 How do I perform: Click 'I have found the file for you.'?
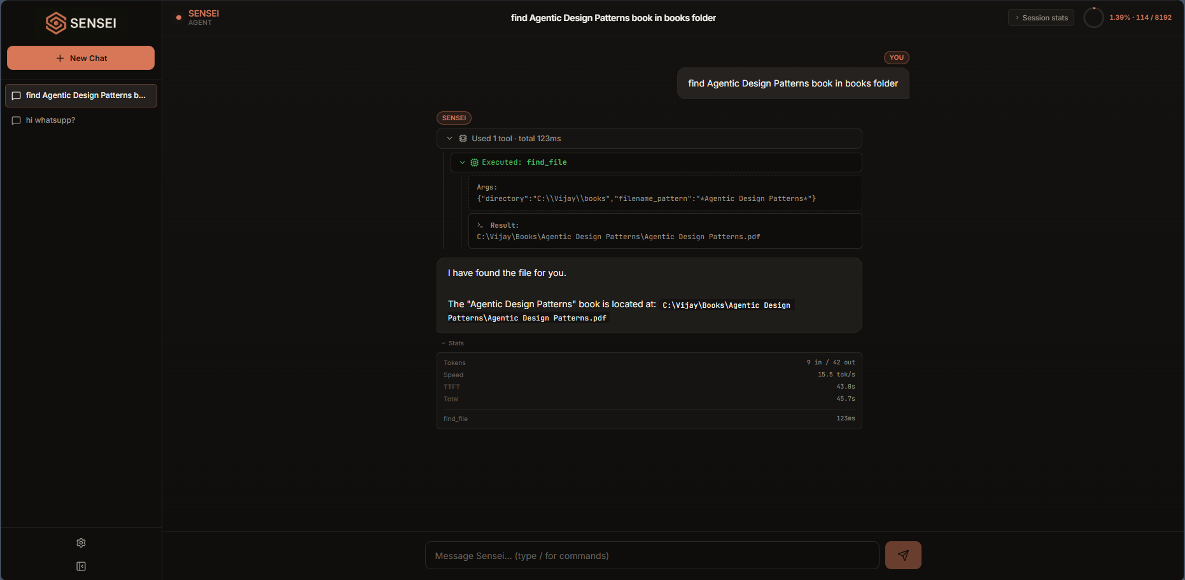[x=507, y=273]
